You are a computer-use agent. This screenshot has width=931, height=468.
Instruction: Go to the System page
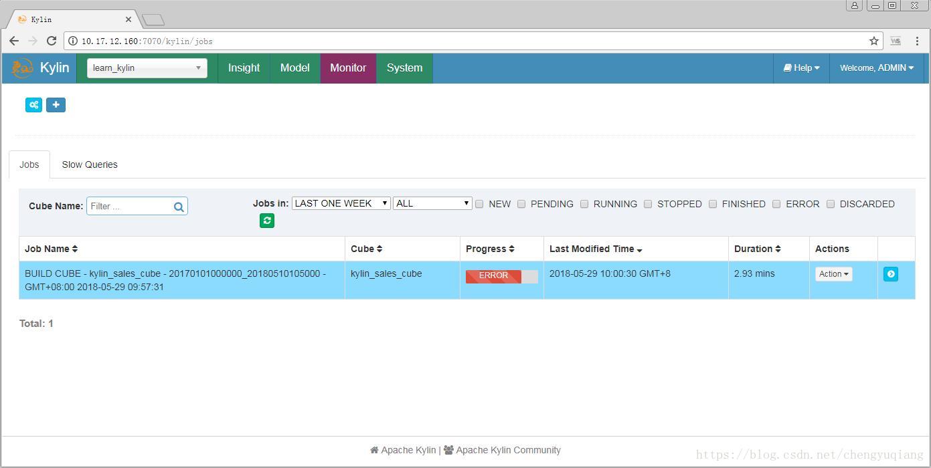(404, 68)
